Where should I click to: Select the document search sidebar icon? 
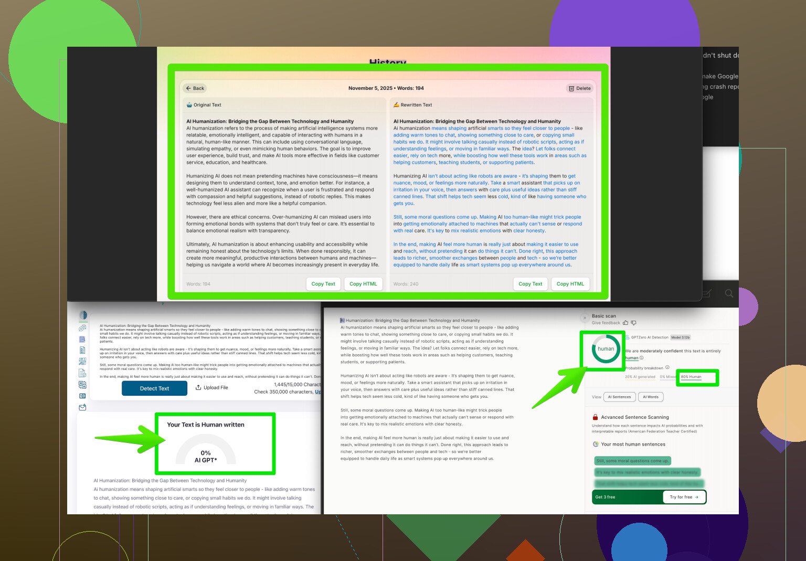click(x=82, y=340)
